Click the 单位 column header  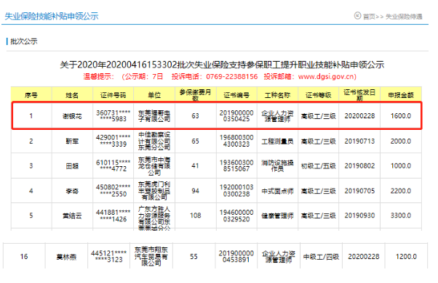tap(154, 95)
